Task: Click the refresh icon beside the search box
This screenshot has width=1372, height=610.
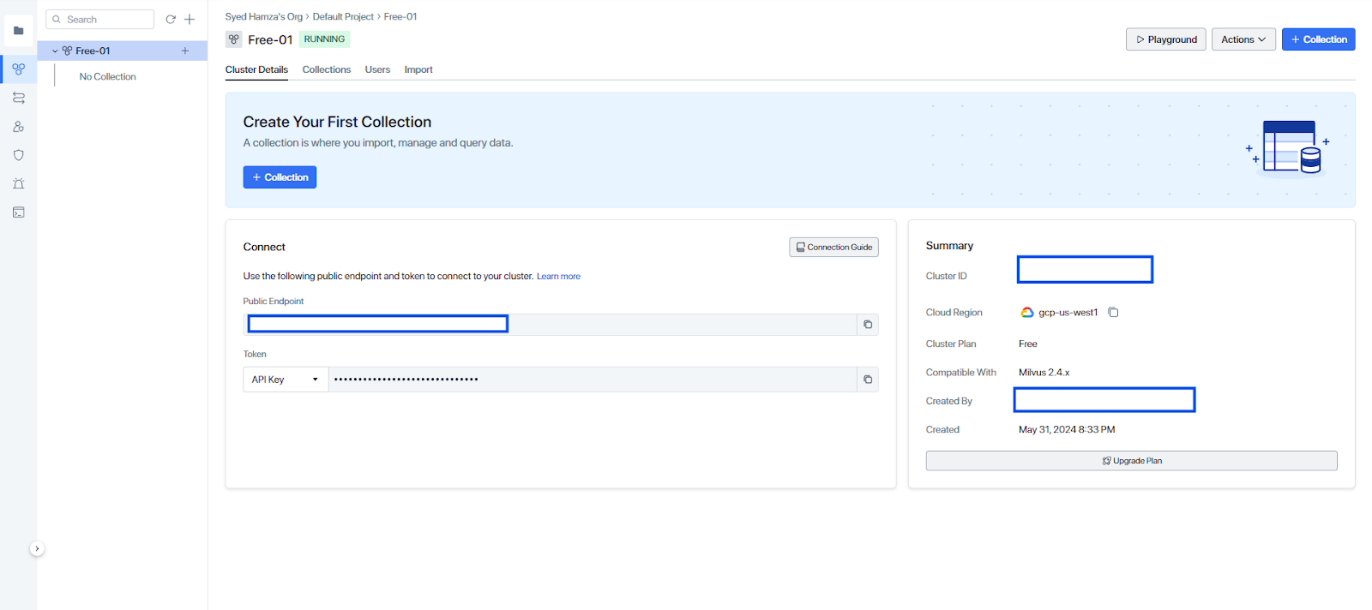Action: pos(171,20)
